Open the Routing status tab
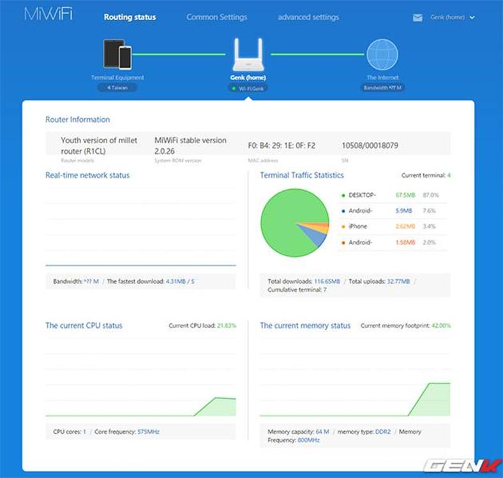Screen dimensions: 503x478 pyautogui.click(x=130, y=17)
